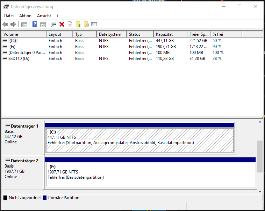Click the 90 % free value
This screenshot has width=265, height=211.
click(217, 47)
